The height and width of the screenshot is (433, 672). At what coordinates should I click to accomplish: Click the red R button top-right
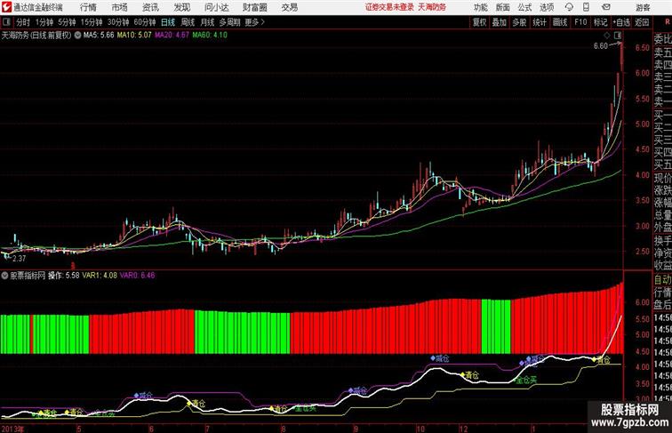coord(668,22)
